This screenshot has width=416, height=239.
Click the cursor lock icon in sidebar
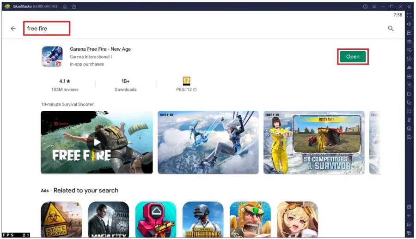[x=409, y=33]
